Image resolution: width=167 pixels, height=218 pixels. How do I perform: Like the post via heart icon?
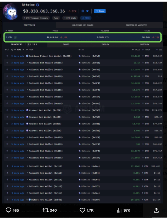tap(82, 210)
